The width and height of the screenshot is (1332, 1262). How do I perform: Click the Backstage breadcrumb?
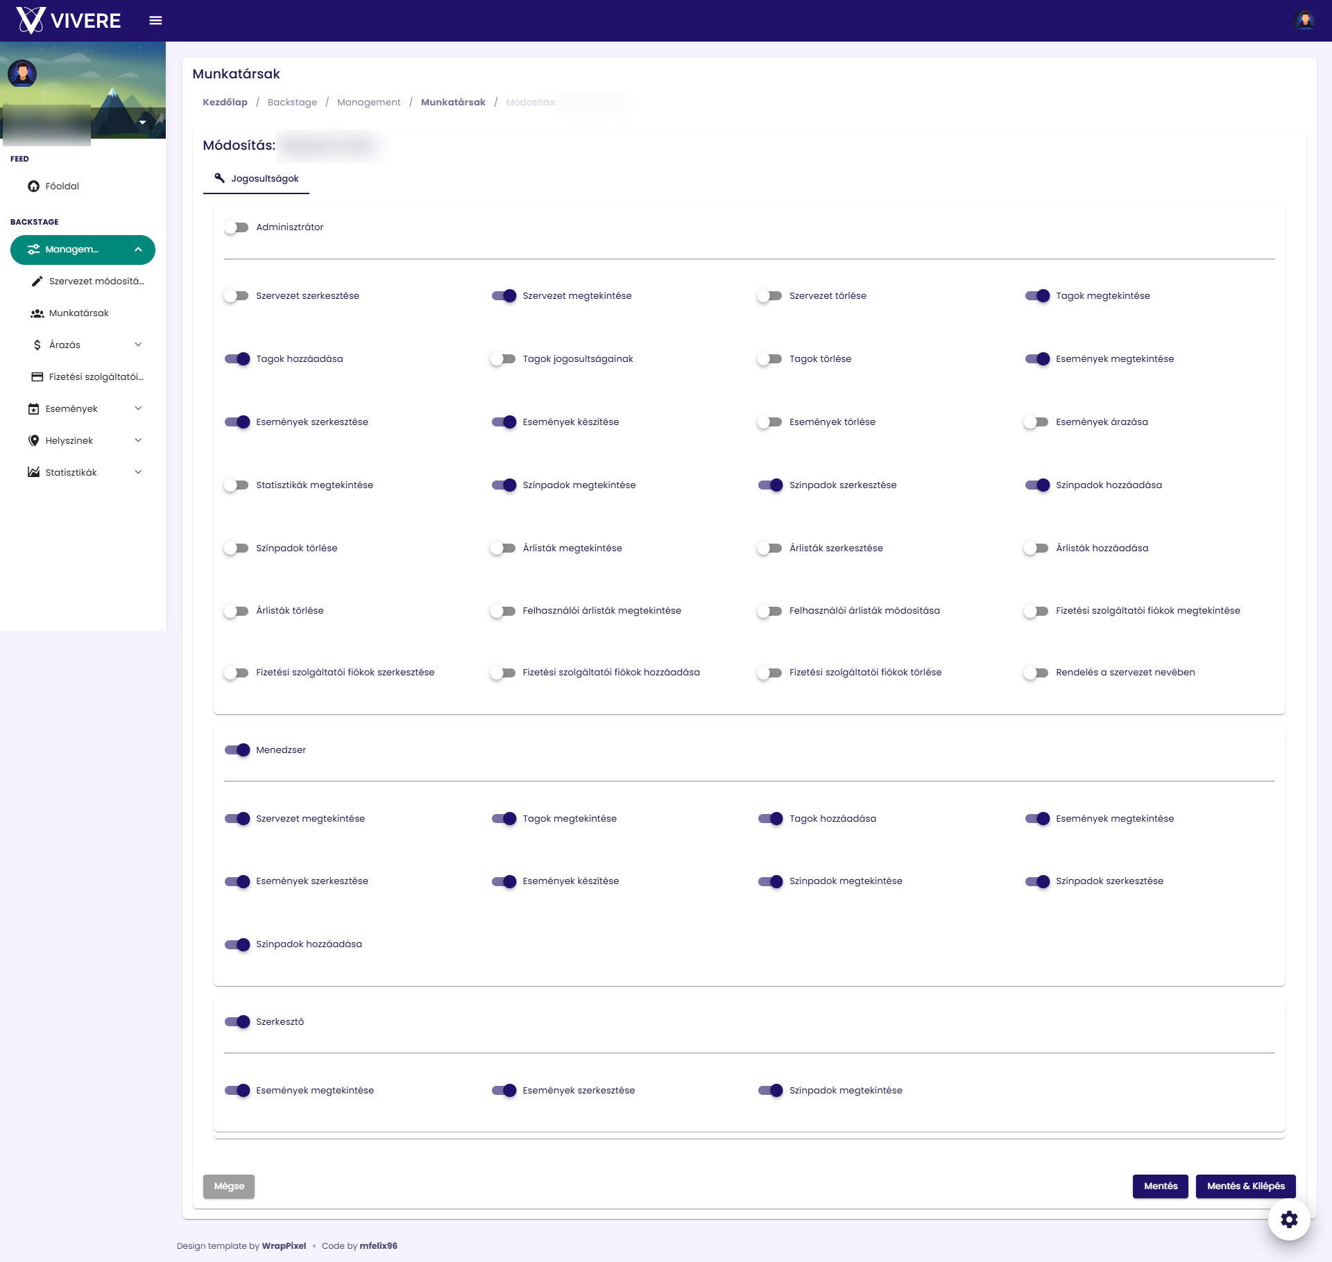pyautogui.click(x=292, y=102)
